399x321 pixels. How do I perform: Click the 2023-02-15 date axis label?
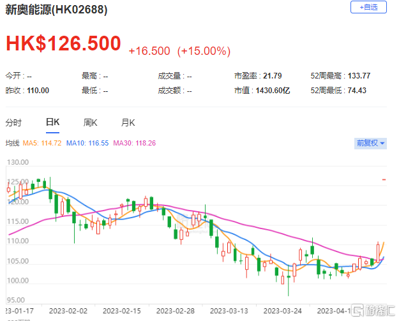122,311
